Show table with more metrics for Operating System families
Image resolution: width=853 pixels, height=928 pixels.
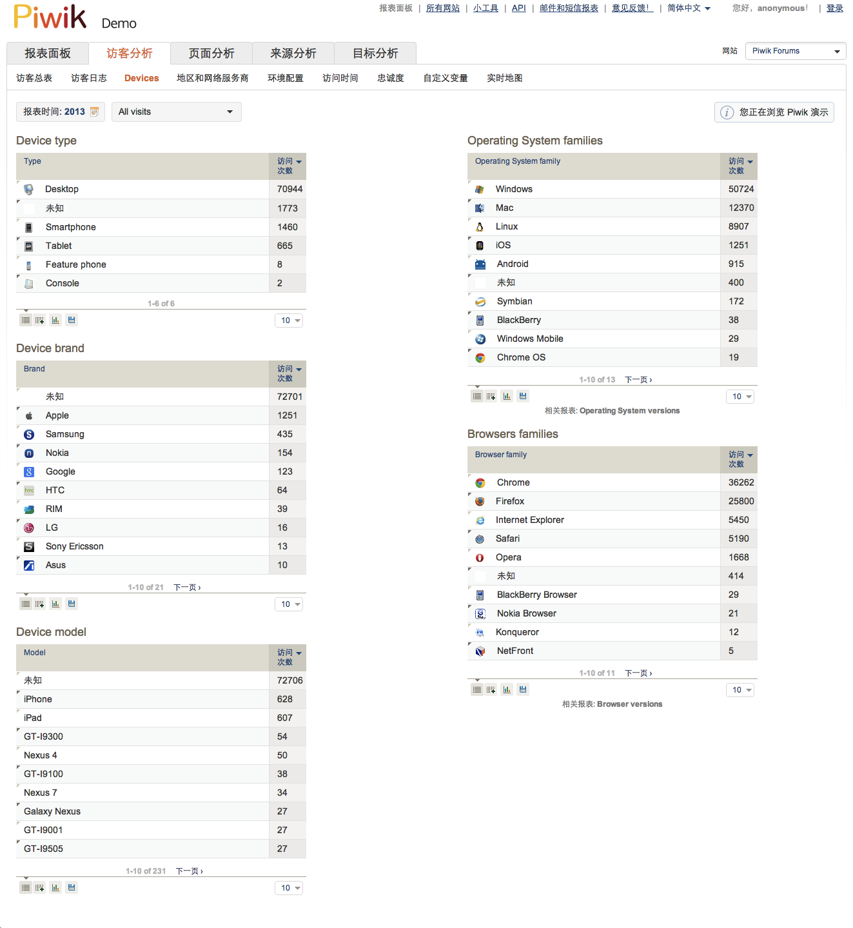pos(491,396)
